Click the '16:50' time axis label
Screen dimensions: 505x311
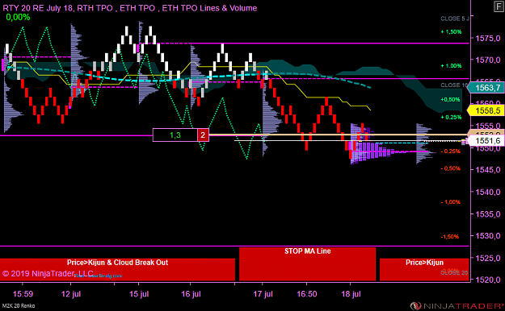pyautogui.click(x=306, y=294)
